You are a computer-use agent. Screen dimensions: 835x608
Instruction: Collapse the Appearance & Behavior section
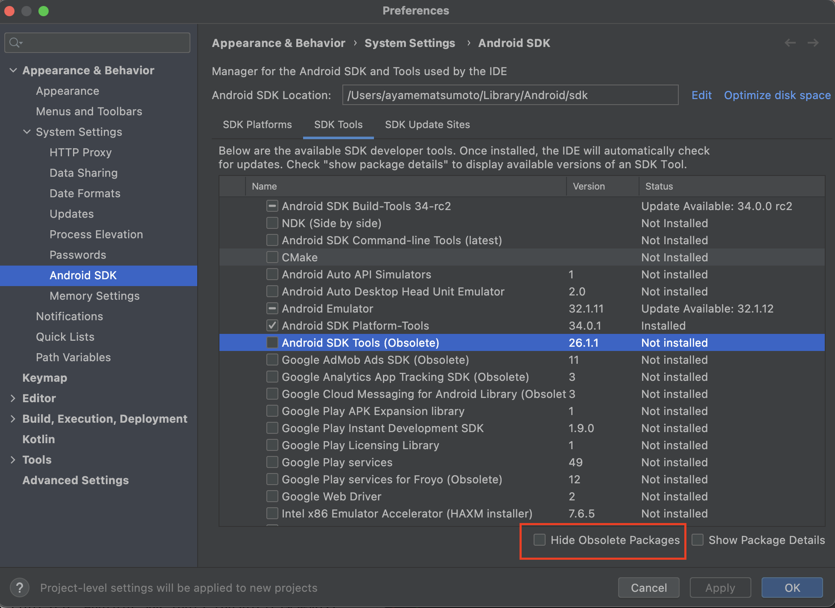(x=13, y=70)
